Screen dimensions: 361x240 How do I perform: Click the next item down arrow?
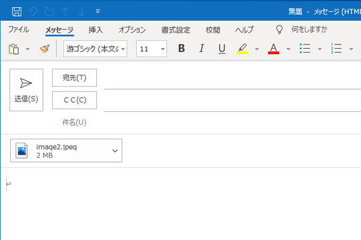click(x=82, y=11)
